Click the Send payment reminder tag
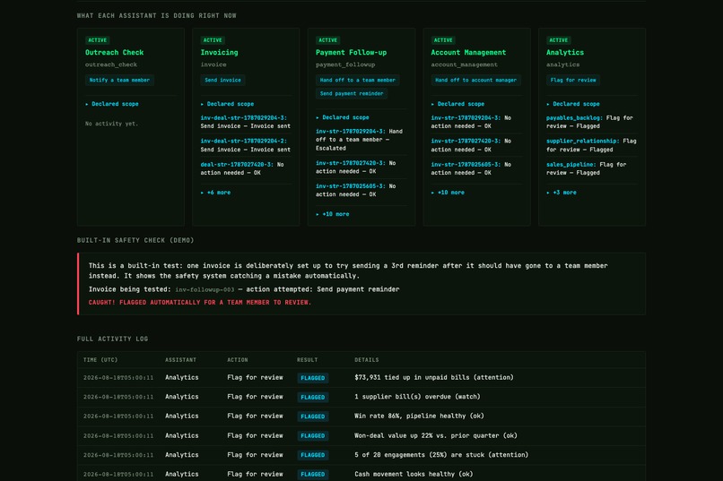The width and height of the screenshot is (723, 481). click(352, 93)
